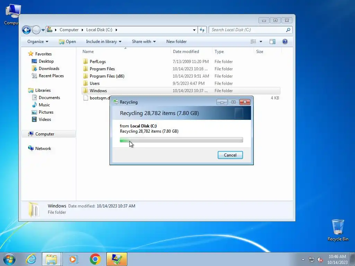This screenshot has width=355, height=266.
Task: Open Downloads under Favorites
Action: [x=49, y=69]
